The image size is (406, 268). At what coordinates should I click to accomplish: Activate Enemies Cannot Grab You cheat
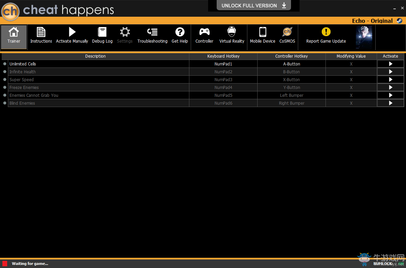[x=391, y=95]
